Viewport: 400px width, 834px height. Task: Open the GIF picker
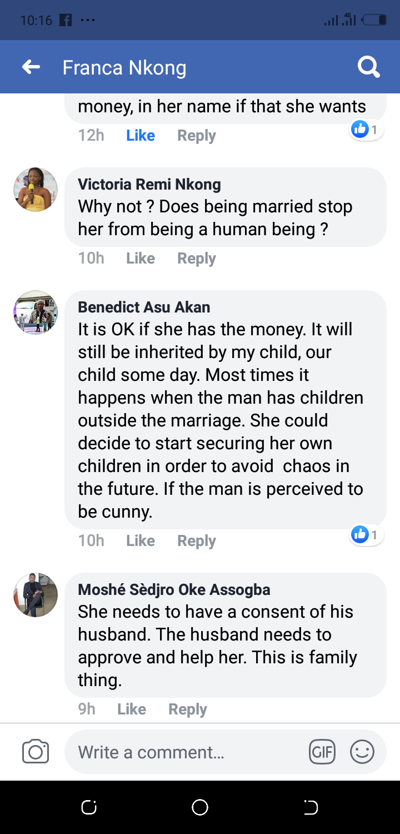[322, 752]
